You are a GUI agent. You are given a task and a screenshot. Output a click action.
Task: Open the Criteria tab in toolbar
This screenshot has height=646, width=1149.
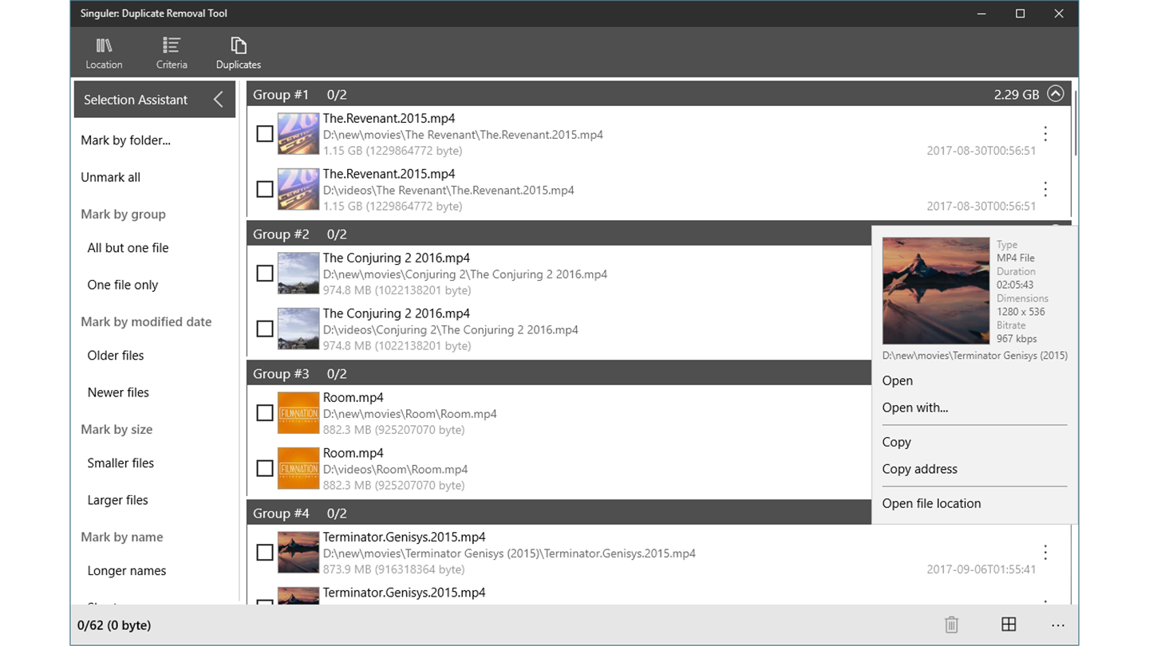click(x=172, y=53)
